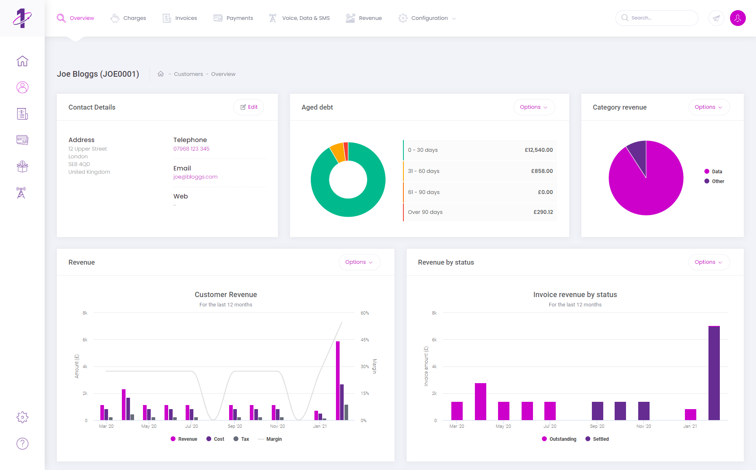The height and width of the screenshot is (470, 756).
Task: Click the Overview magnifier icon in top nav
Action: [61, 18]
